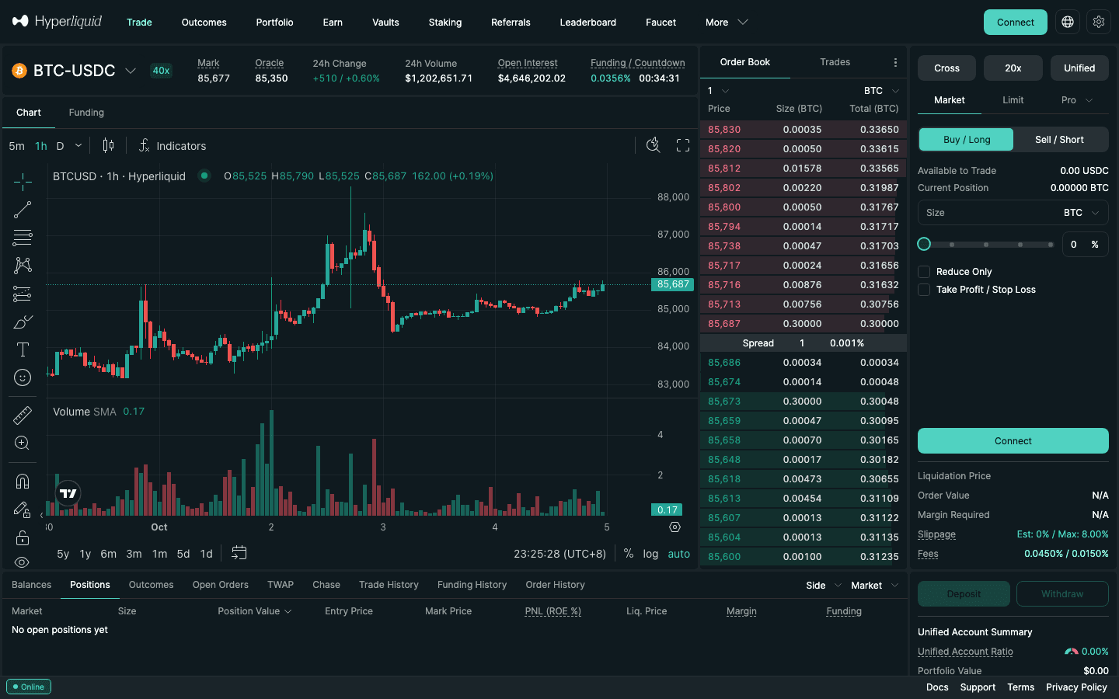
Task: Choose the pattern drawing tool
Action: click(23, 266)
